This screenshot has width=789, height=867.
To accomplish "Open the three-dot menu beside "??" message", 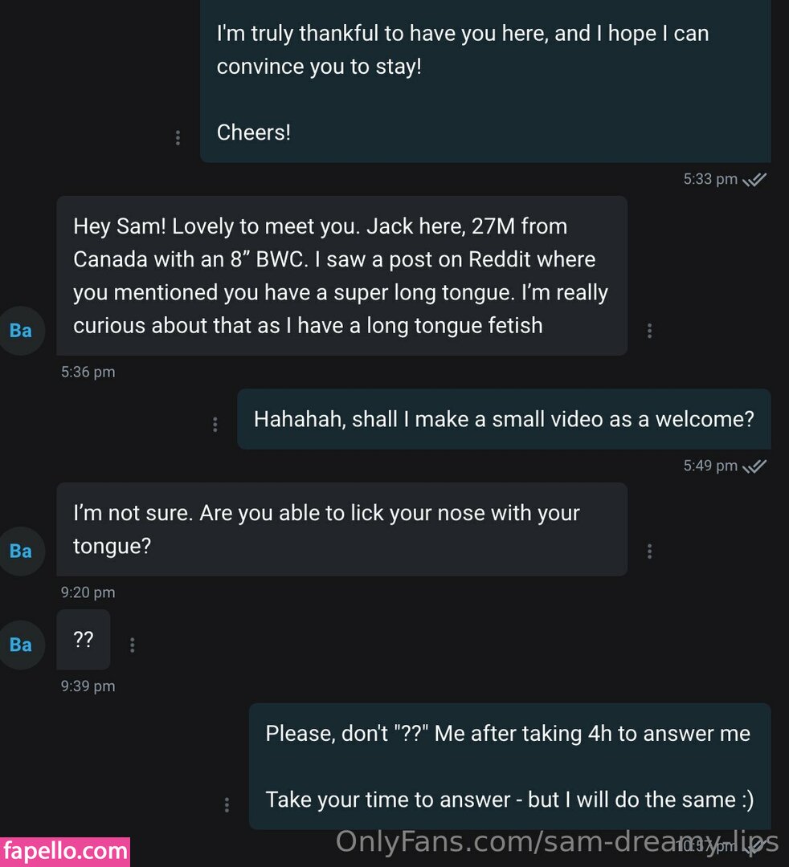I will pos(132,645).
